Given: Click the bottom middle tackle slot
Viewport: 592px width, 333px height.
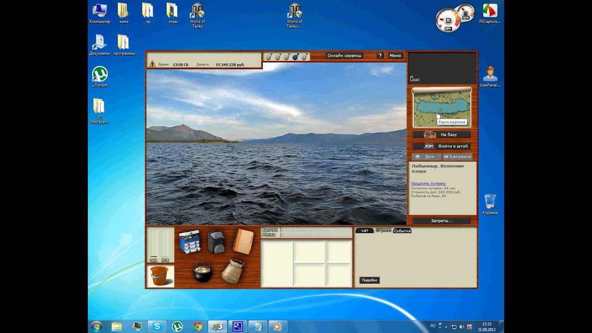Looking at the screenshot, I should pyautogui.click(x=310, y=275).
